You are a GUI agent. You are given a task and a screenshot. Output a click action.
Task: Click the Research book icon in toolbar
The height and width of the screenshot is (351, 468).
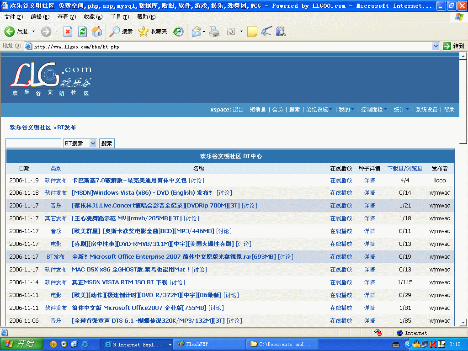click(281, 32)
